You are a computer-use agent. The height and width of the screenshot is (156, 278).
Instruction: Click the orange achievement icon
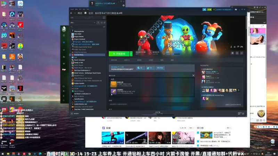tap(114, 84)
